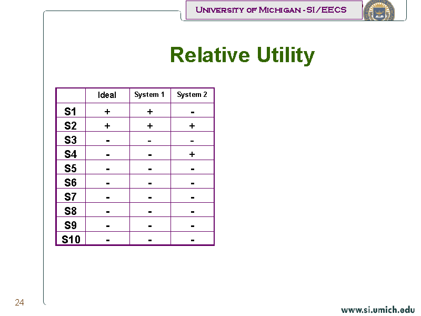The height and width of the screenshot is (316, 421).
Task: Select the Ideal column header
Action: click(x=107, y=95)
